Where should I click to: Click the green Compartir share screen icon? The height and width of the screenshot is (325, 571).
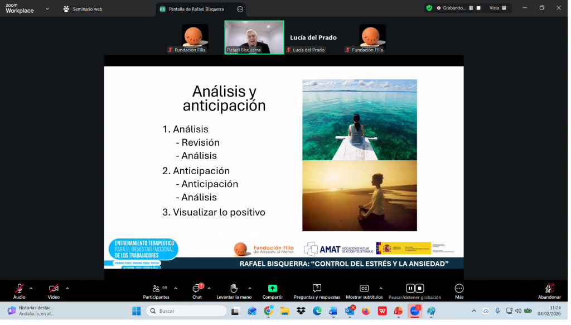[273, 289]
